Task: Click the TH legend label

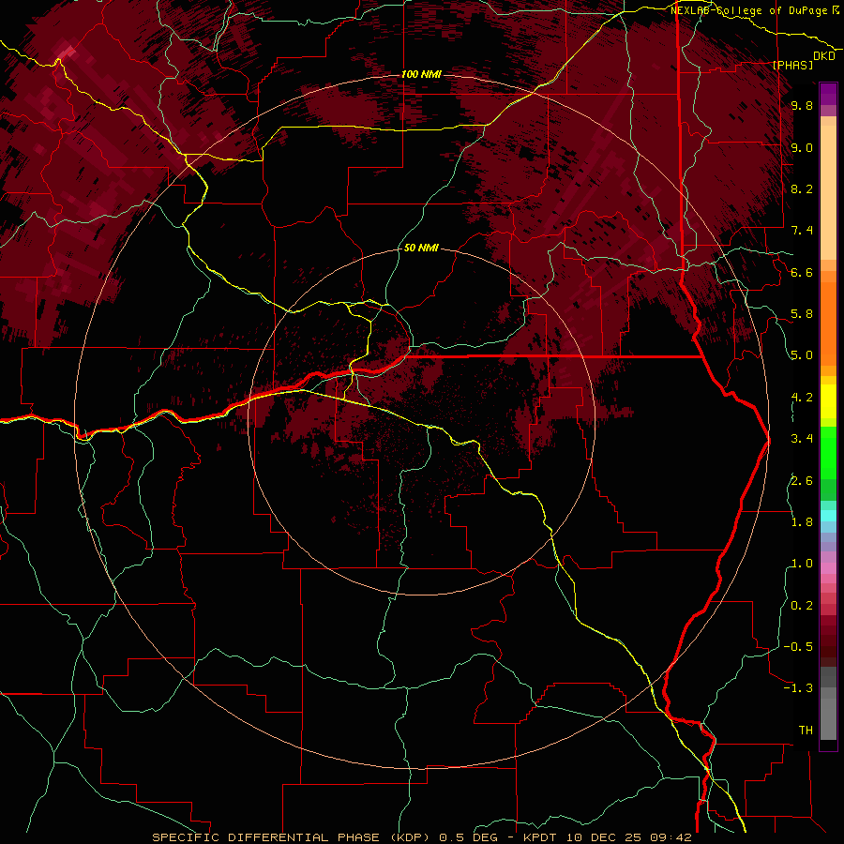Action: point(806,731)
